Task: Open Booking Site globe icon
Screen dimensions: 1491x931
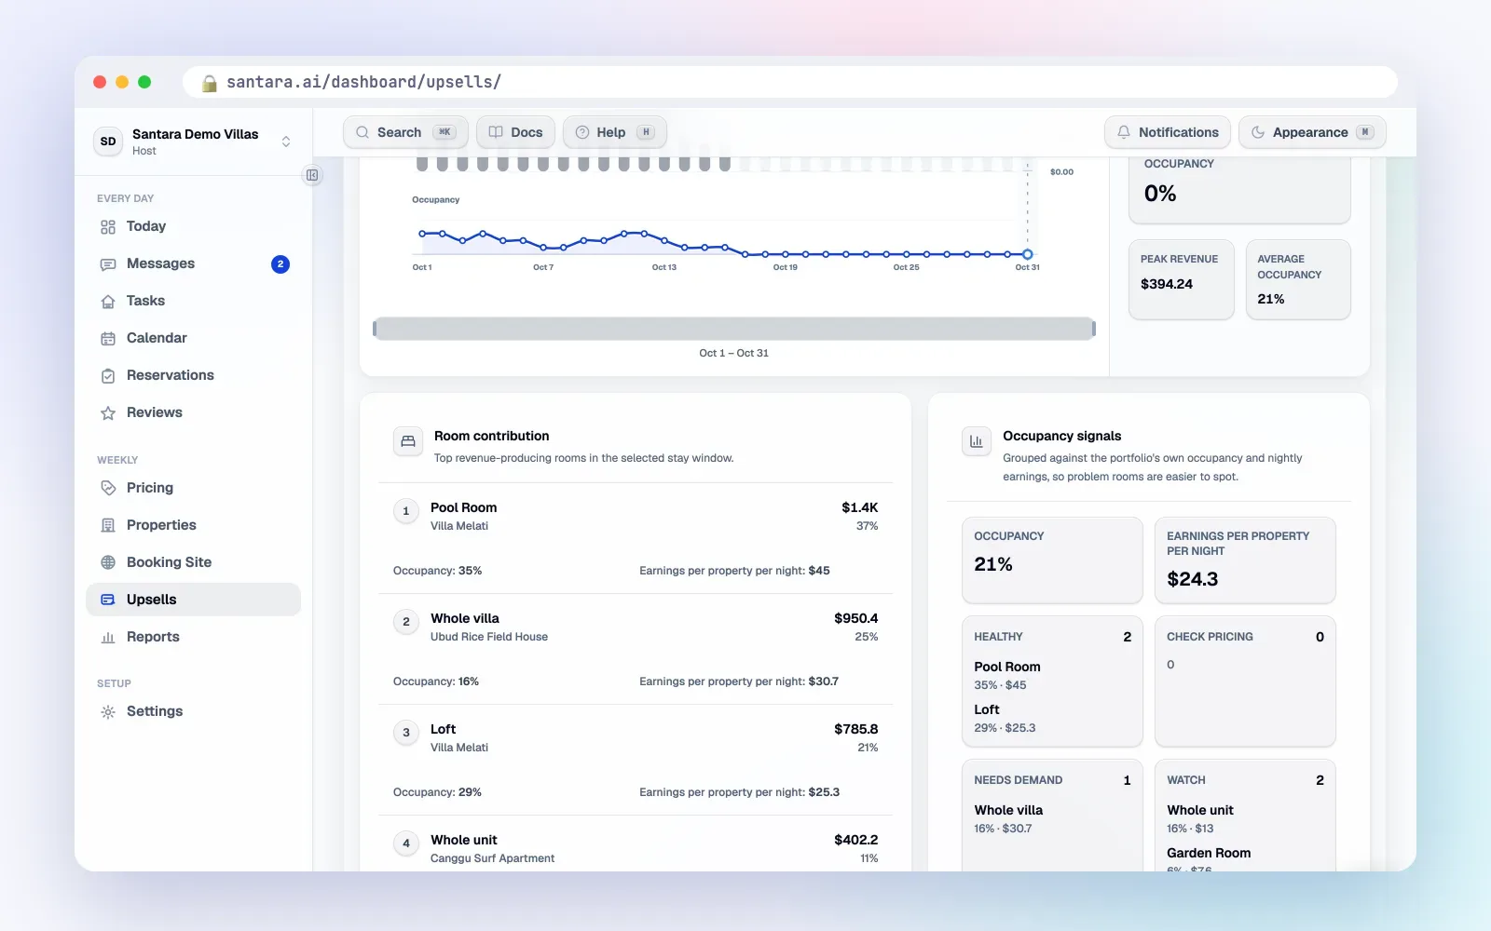Action: coord(108,562)
